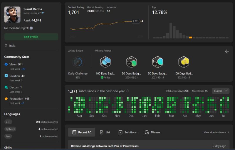Screen dimensions: 235x150
Task: Click the info icon beside submissions count
Action: (x=127, y=91)
